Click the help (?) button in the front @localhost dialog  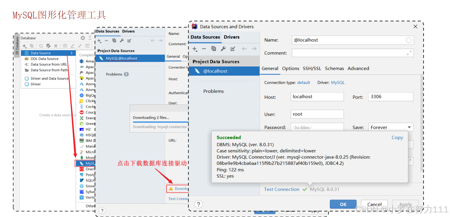(x=198, y=204)
